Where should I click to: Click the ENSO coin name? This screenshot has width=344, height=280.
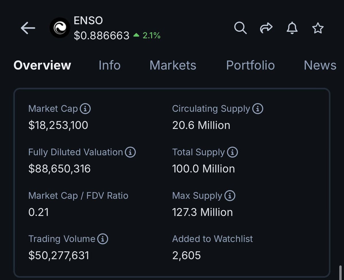click(x=88, y=21)
